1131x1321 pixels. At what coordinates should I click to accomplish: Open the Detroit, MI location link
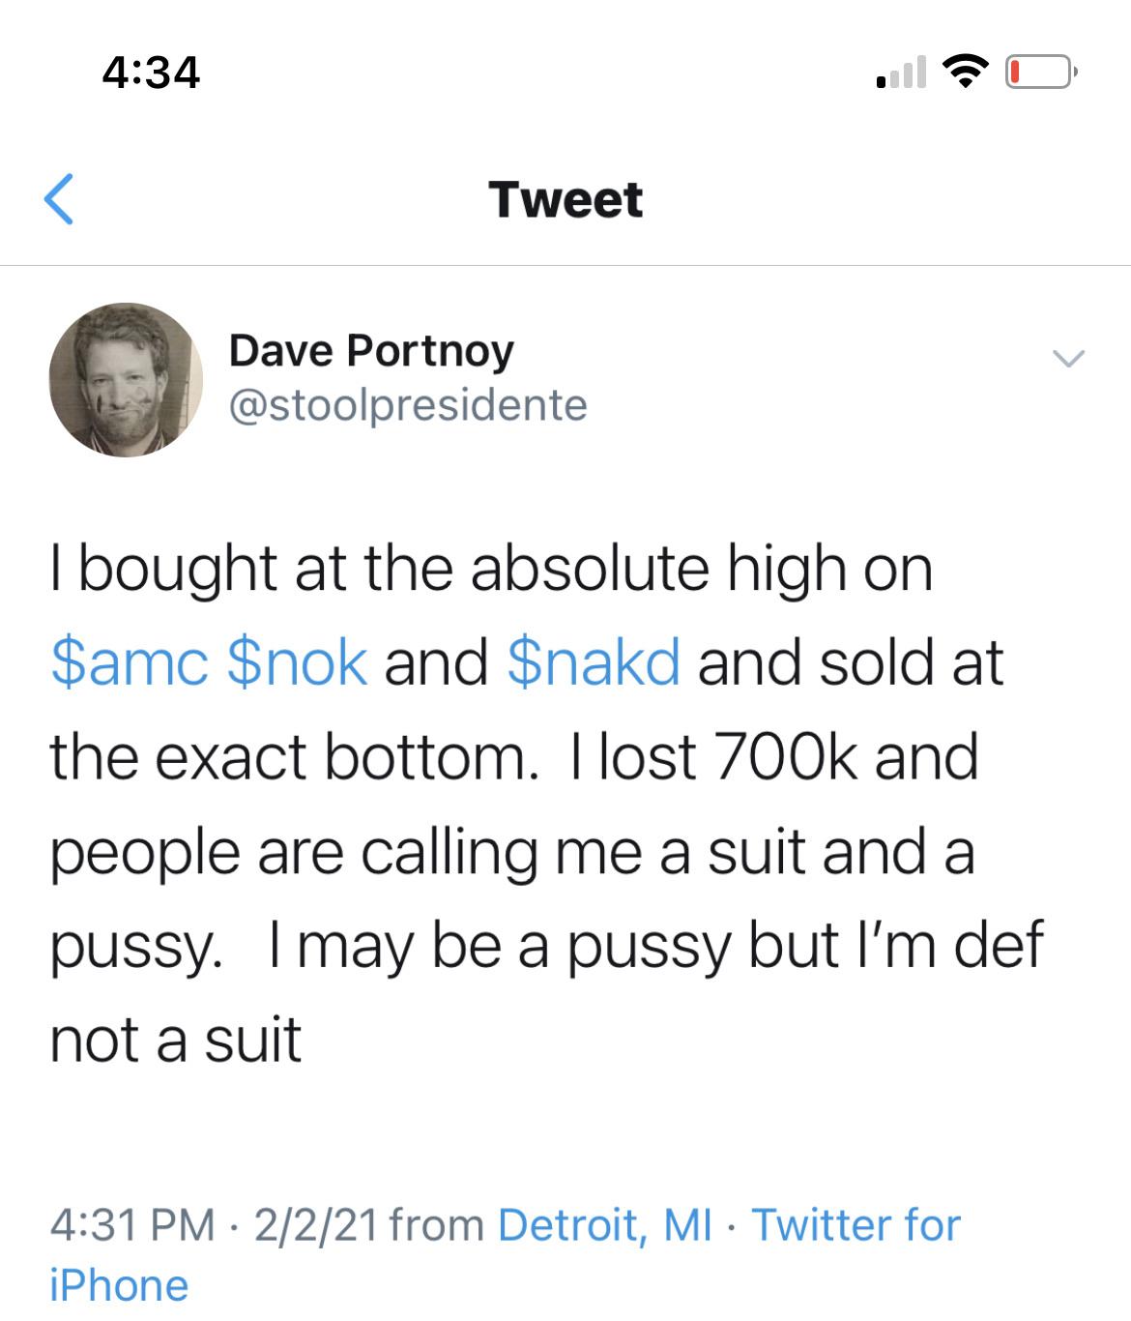pos(604,1225)
